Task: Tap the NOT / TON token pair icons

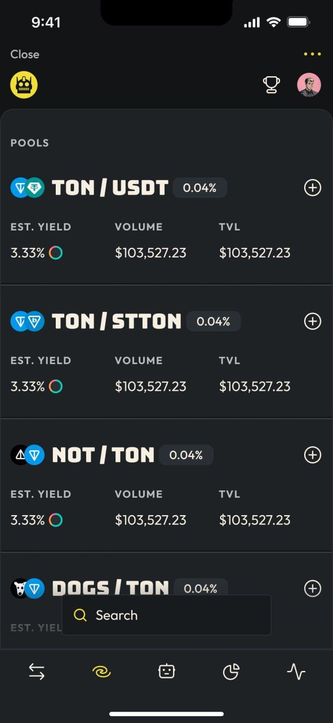Action: (x=27, y=455)
